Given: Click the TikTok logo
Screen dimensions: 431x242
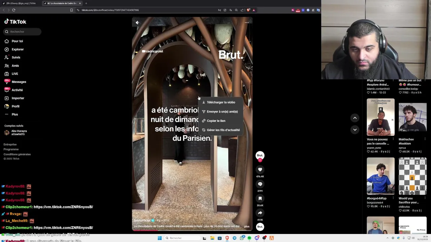Looking at the screenshot, I should click(15, 22).
